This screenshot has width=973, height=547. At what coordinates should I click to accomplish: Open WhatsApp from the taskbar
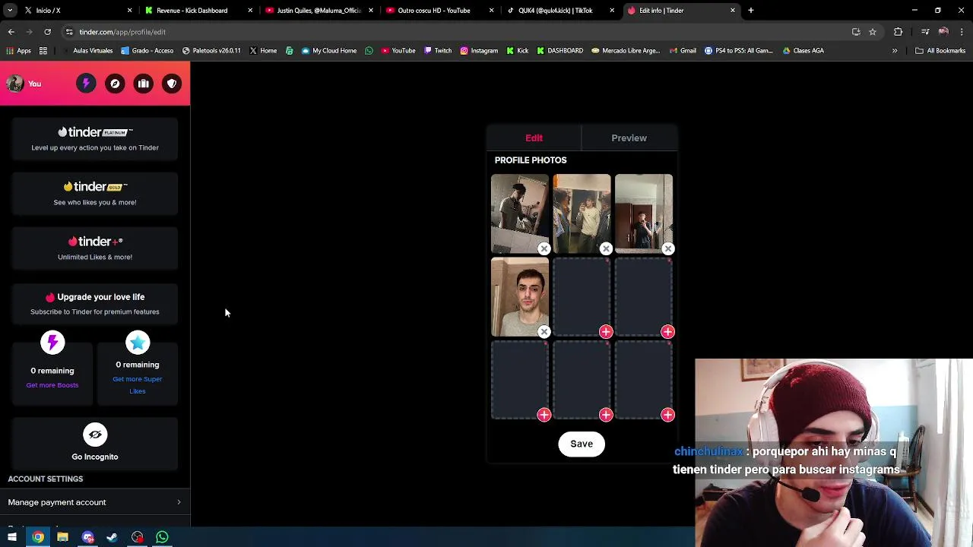pyautogui.click(x=162, y=537)
